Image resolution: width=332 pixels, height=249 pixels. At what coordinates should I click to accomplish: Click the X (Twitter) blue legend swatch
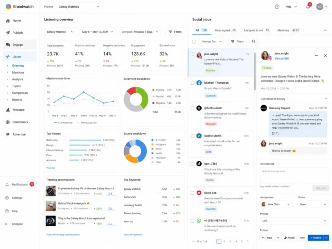pyautogui.click(x=152, y=140)
